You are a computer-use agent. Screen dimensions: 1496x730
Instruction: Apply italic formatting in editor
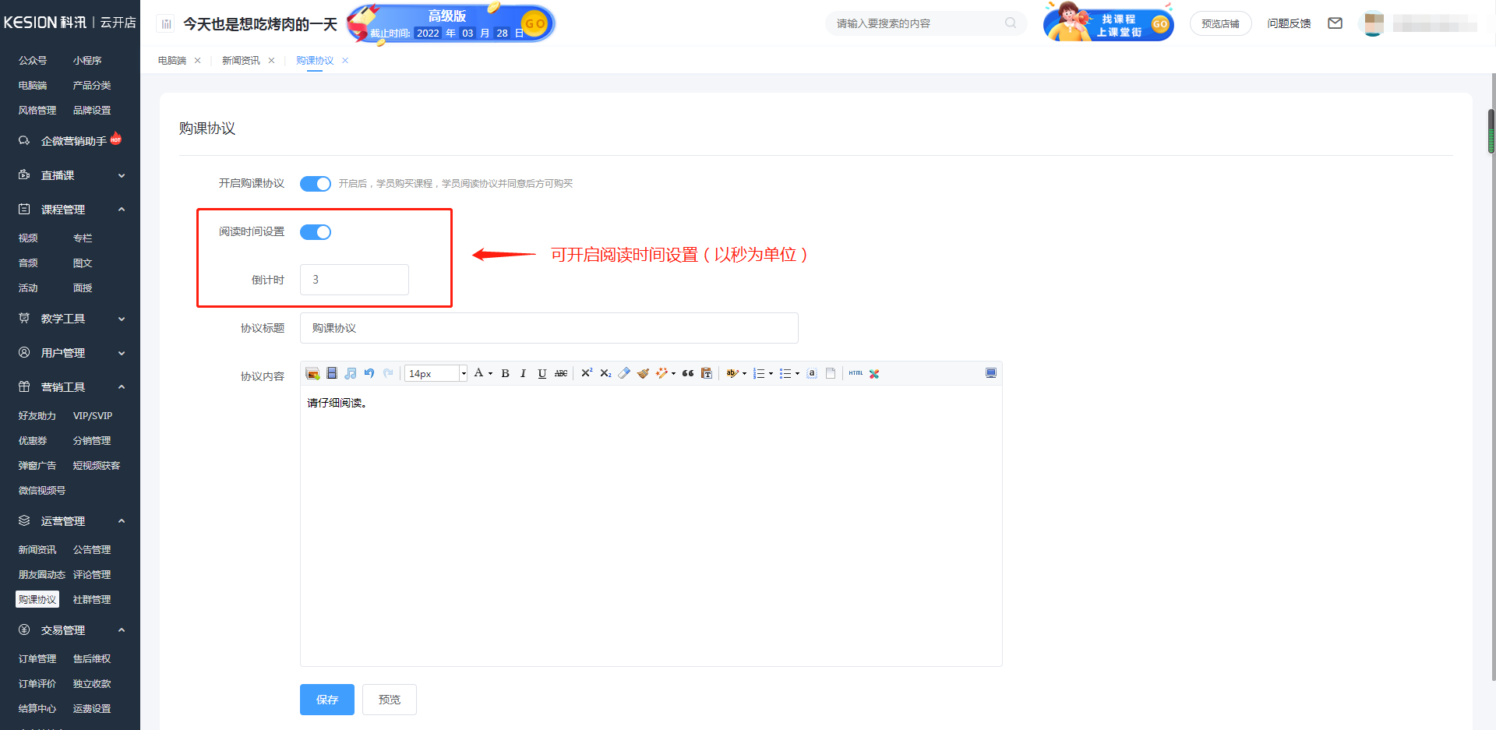[523, 373]
